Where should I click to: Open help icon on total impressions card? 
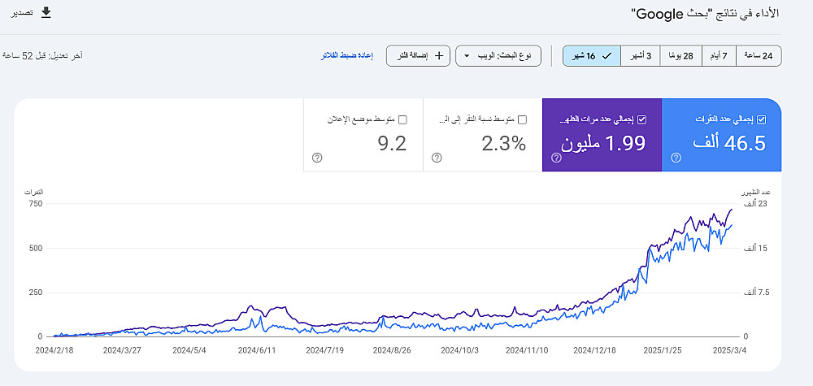[556, 158]
